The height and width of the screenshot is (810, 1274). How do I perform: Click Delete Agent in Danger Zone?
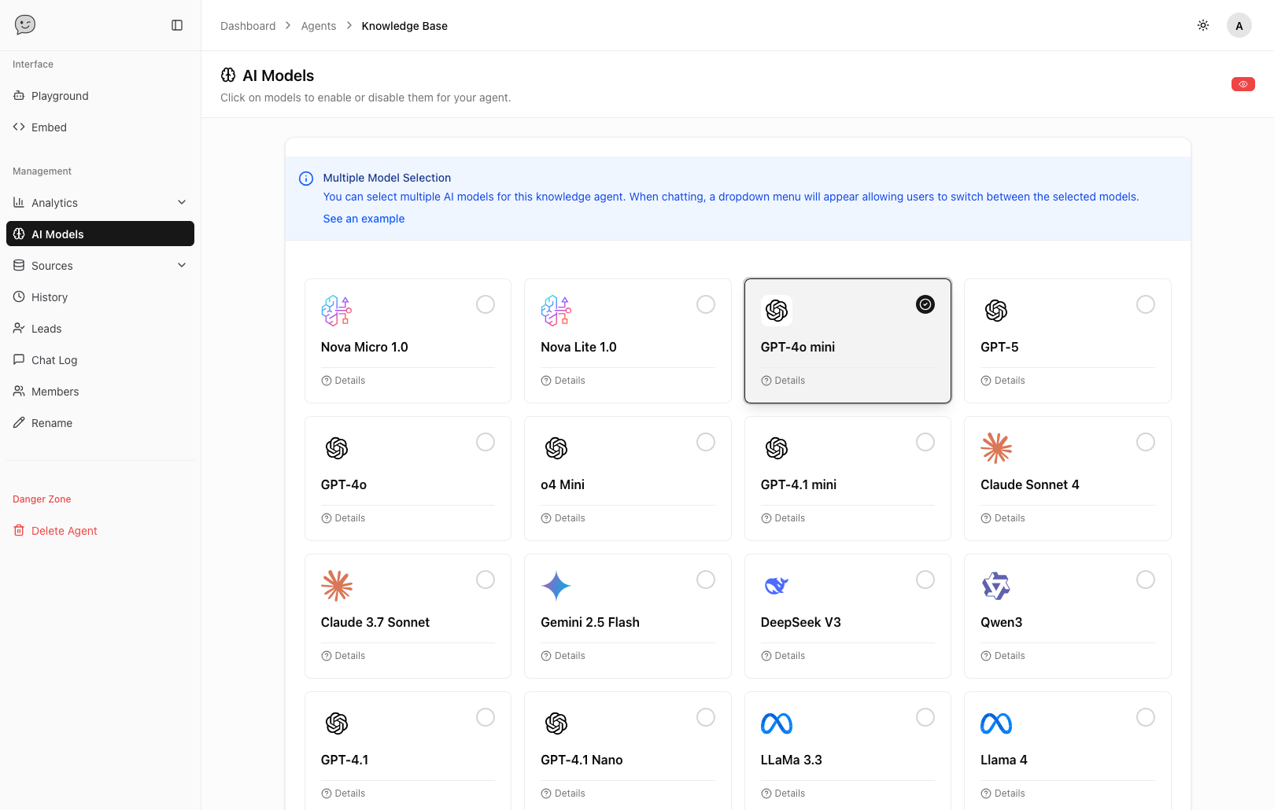click(x=64, y=531)
